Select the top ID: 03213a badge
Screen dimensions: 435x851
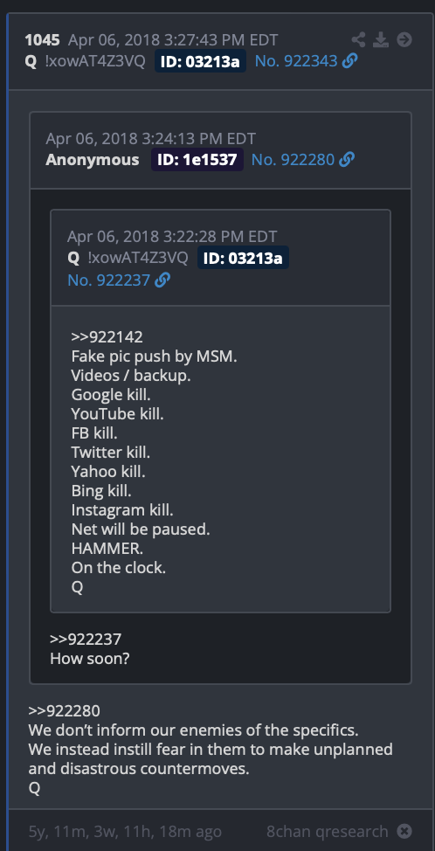200,61
